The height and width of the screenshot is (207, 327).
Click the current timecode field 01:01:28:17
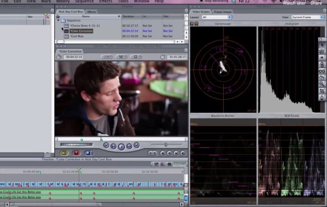tap(177, 57)
